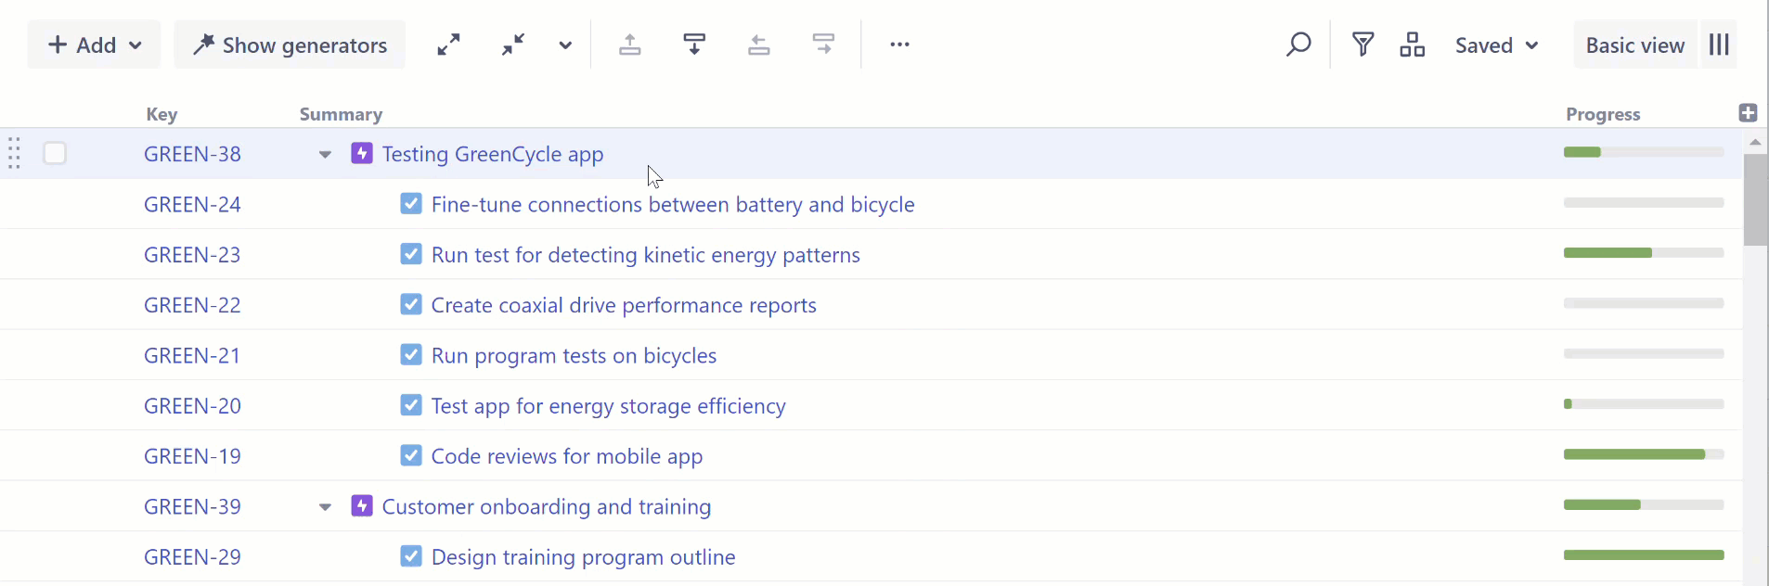This screenshot has height=586, width=1769.
Task: Open the GREEN-24 issue link
Action: tap(192, 205)
